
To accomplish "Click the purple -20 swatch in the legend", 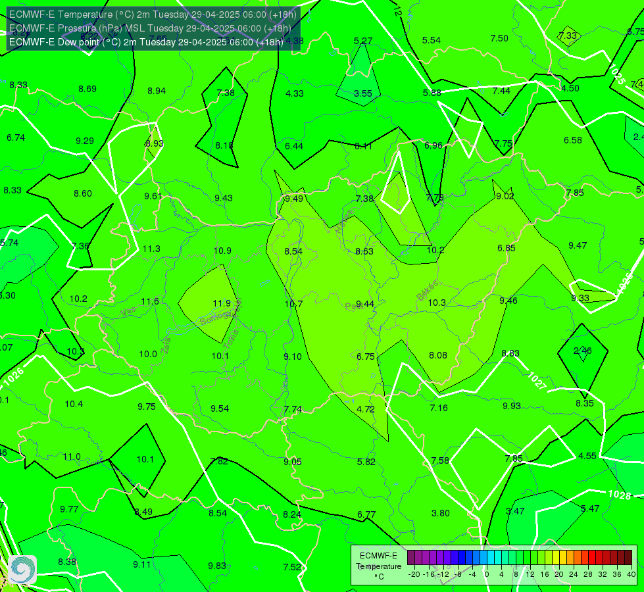I will (411, 558).
